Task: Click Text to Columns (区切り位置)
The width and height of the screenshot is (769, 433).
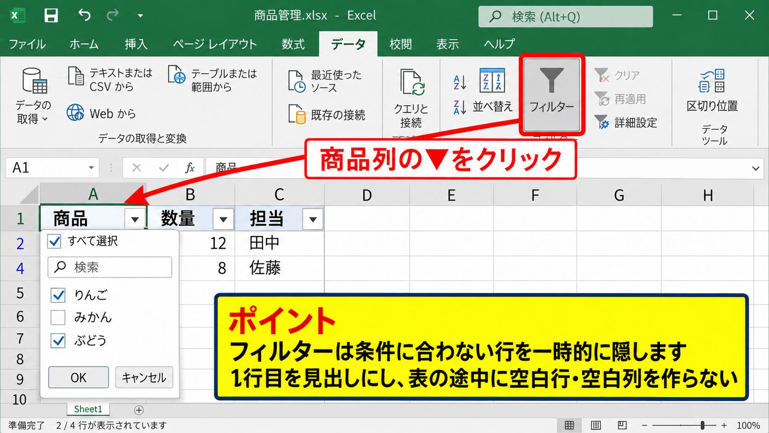Action: [x=712, y=91]
